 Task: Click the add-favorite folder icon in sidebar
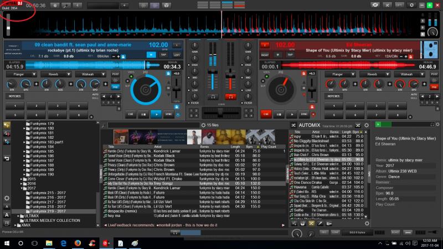coord(7,125)
